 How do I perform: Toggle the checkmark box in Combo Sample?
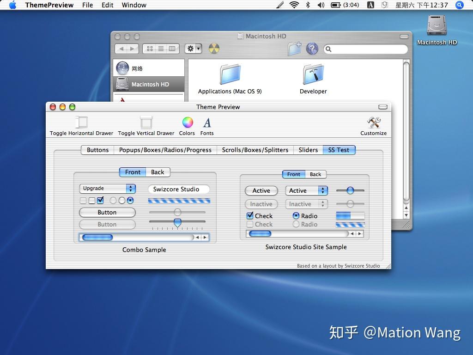tap(100, 200)
